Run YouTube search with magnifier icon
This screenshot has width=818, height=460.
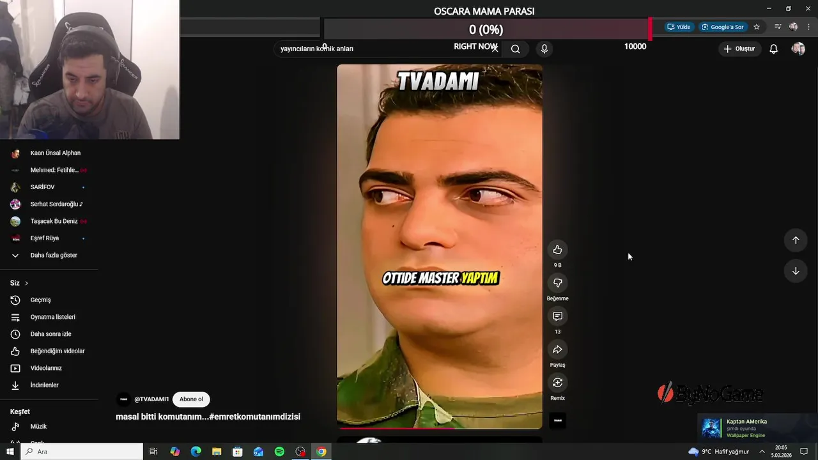pos(516,49)
